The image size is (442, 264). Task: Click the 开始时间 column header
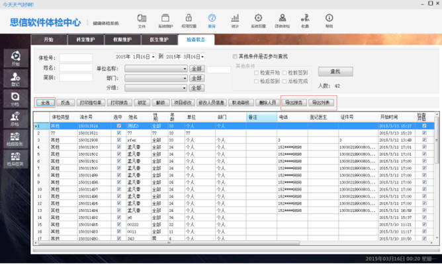coord(396,117)
